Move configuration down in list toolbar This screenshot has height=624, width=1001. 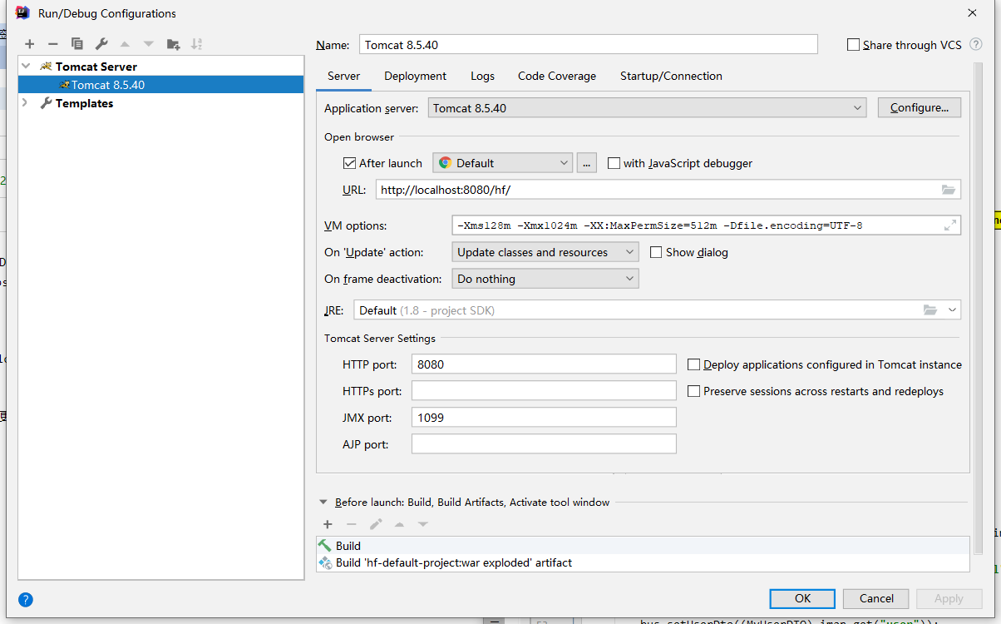(x=149, y=44)
